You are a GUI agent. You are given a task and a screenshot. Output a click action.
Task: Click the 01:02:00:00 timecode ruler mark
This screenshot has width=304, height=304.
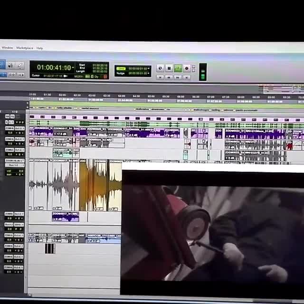pyautogui.click(x=66, y=99)
